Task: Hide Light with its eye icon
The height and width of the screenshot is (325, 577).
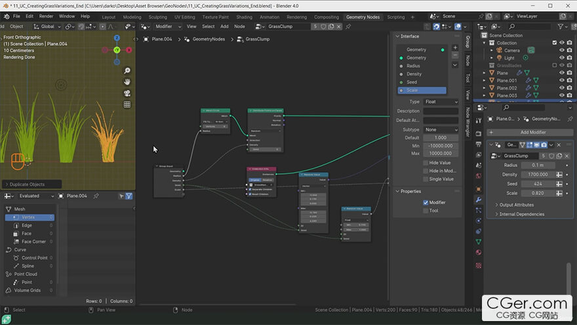Action: (562, 58)
